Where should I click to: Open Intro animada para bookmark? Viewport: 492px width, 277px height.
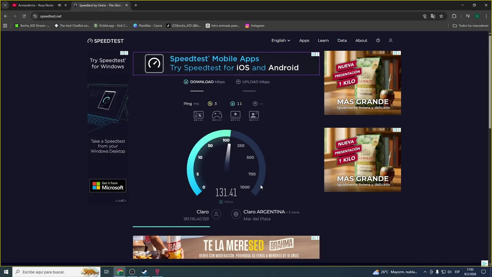[223, 26]
